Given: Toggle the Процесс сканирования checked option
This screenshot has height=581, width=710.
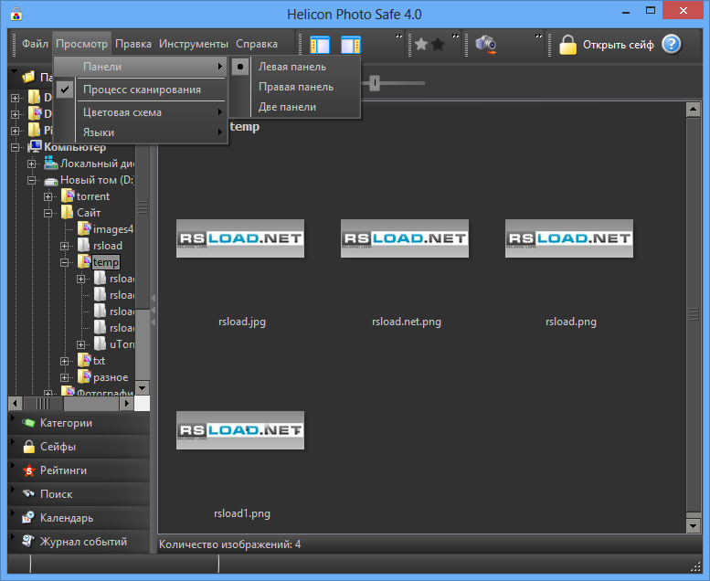Looking at the screenshot, I should tap(142, 90).
